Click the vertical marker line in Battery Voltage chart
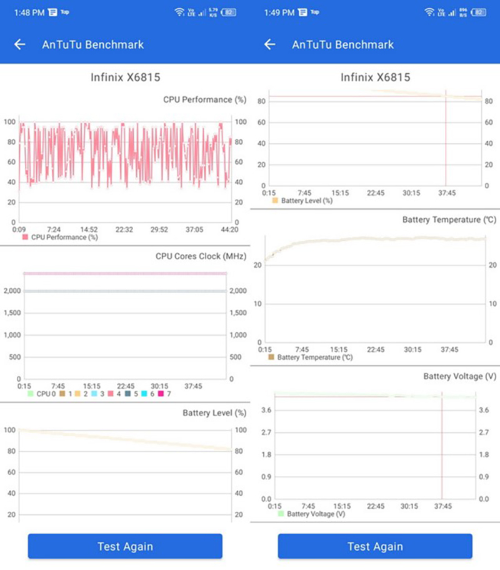500x570 pixels. click(x=442, y=450)
